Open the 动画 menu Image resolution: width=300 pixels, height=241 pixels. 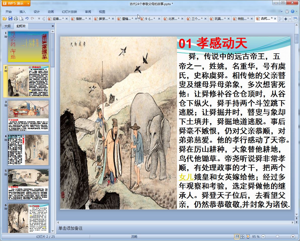(51, 12)
